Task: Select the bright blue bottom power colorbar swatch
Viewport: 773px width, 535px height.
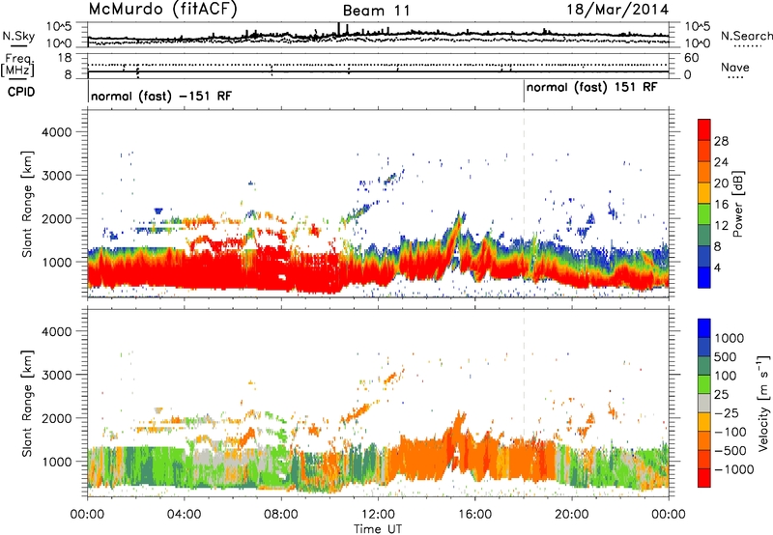Action: click(x=704, y=277)
